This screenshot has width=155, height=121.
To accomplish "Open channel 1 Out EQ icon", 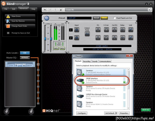I will pyautogui.click(x=114, y=30).
